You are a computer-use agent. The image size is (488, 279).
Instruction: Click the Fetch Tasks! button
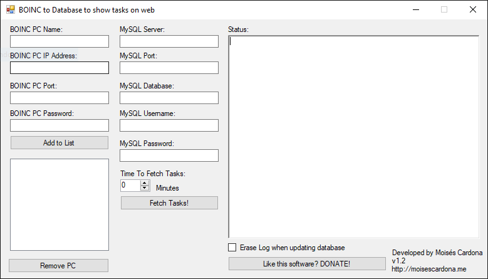[x=169, y=203]
